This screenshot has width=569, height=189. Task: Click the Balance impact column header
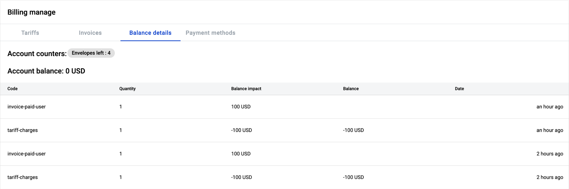point(246,89)
